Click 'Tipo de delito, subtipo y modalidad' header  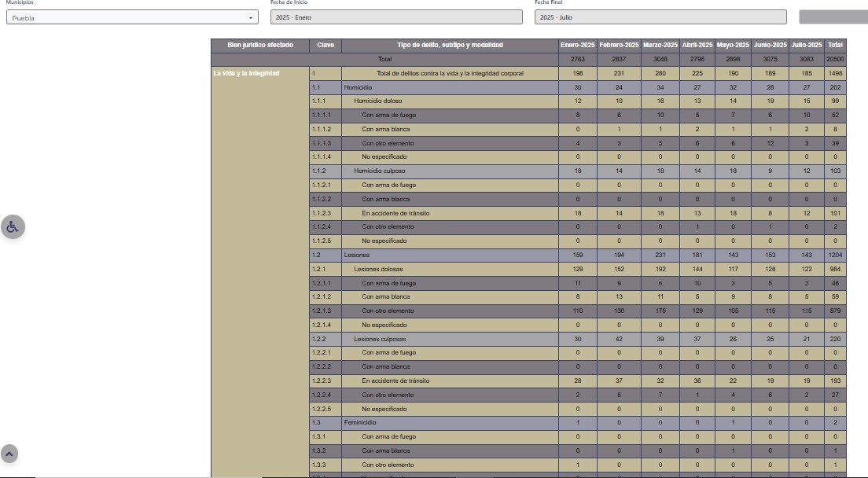point(450,46)
